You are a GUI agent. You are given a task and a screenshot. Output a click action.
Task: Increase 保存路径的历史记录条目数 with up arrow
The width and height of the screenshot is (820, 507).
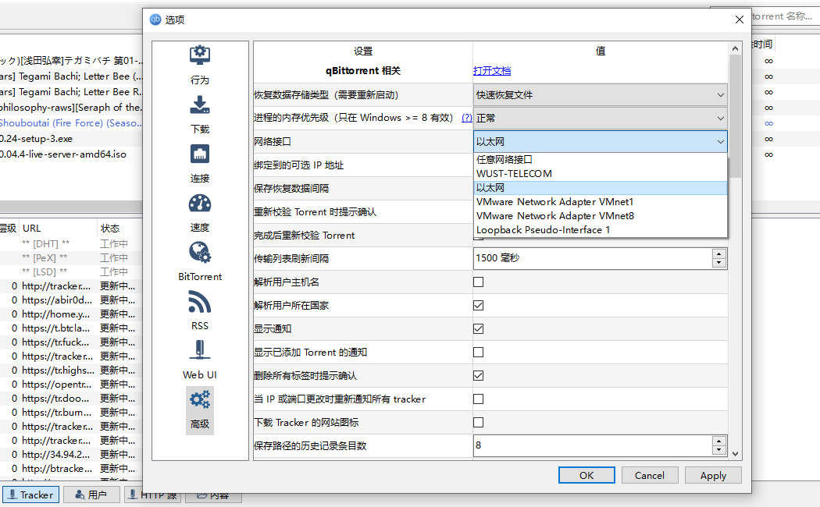click(719, 441)
